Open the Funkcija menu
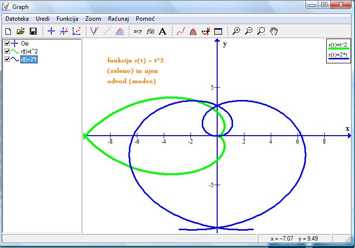This screenshot has height=248, width=355. pos(67,18)
